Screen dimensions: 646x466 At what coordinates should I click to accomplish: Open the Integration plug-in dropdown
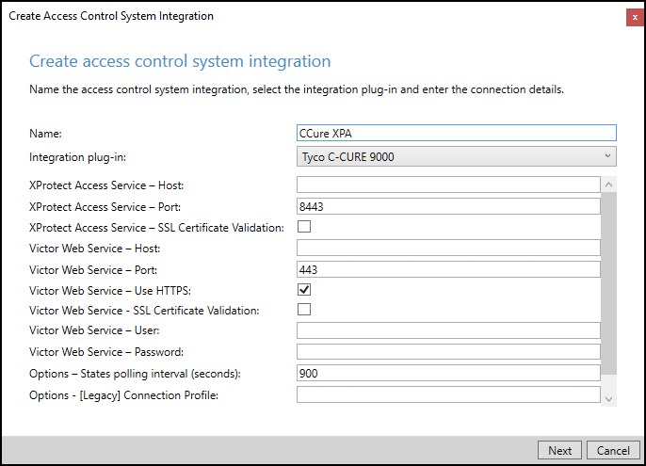tap(456, 156)
